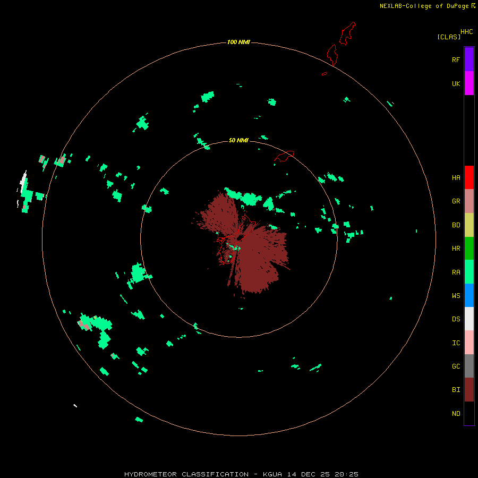The height and width of the screenshot is (478, 478).
Task: Click the 50 NMI range ring label
Action: 238,140
